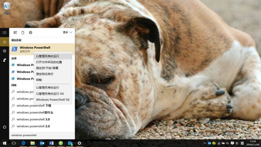Open Task View from the taskbar
This screenshot has width=261, height=147.
(x=14, y=143)
